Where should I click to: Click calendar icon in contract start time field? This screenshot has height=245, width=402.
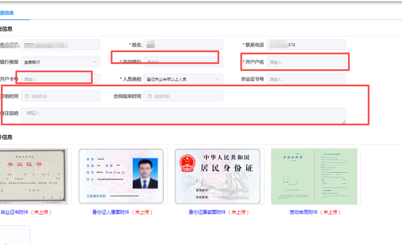pos(27,96)
